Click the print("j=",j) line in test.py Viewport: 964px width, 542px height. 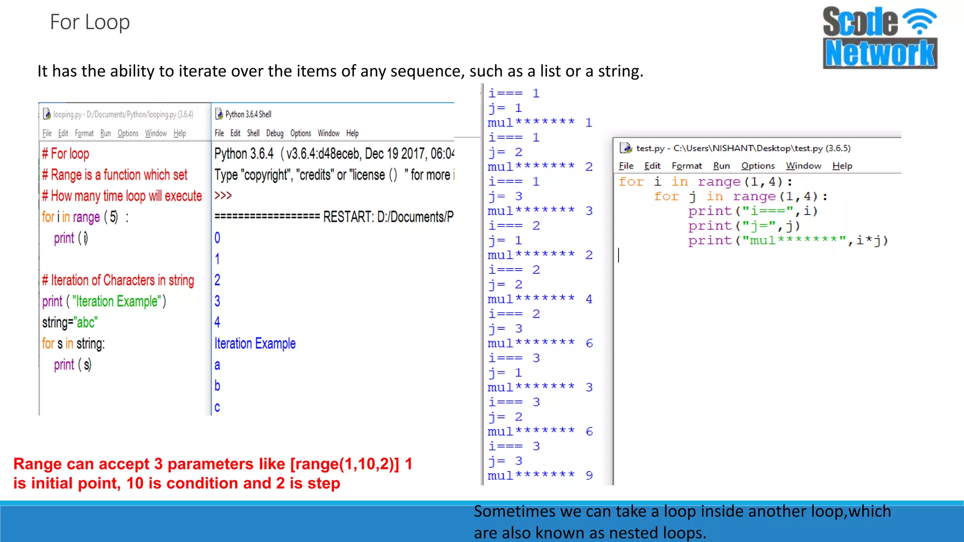(x=744, y=226)
